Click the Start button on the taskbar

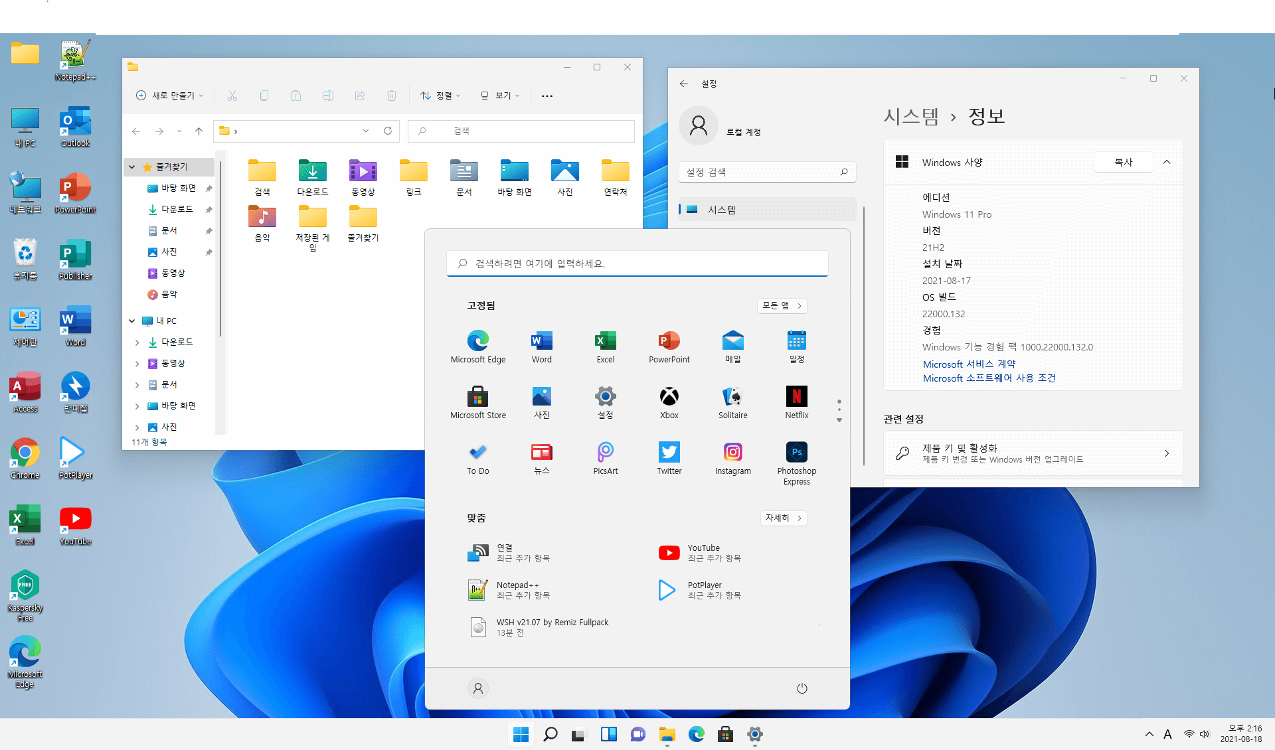pos(521,734)
